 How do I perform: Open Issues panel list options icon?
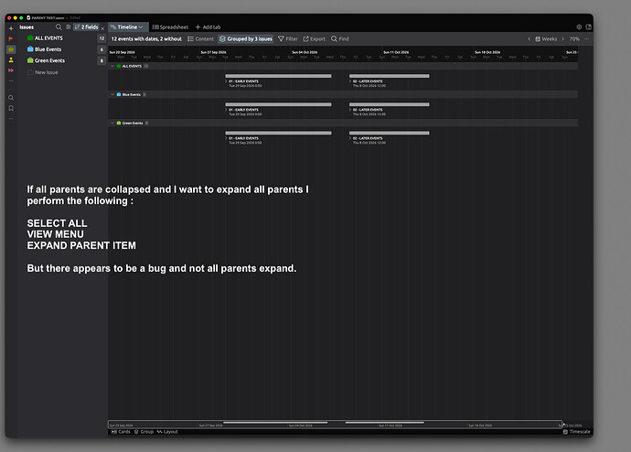pos(69,27)
